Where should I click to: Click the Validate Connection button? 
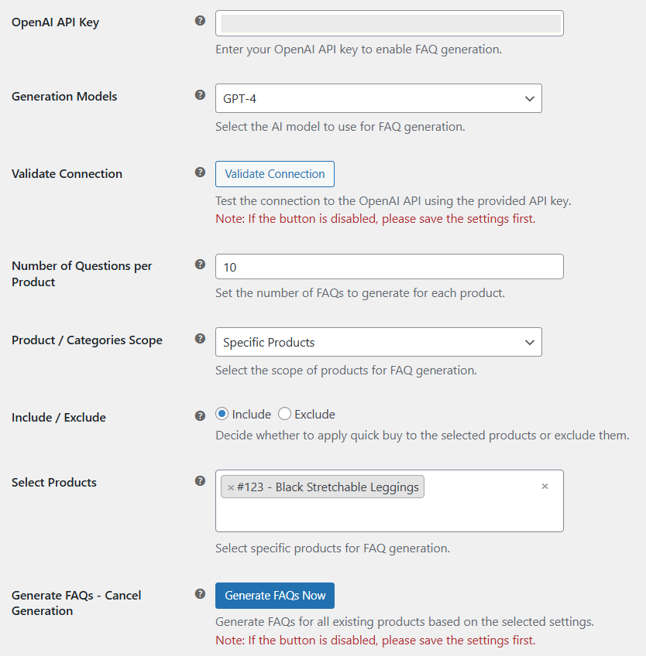click(274, 174)
